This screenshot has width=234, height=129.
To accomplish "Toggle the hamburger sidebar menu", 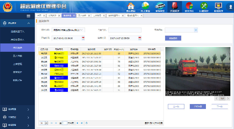I will (x=29, y=16).
